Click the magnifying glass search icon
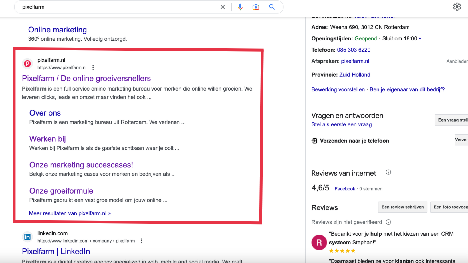The width and height of the screenshot is (468, 263). [272, 7]
